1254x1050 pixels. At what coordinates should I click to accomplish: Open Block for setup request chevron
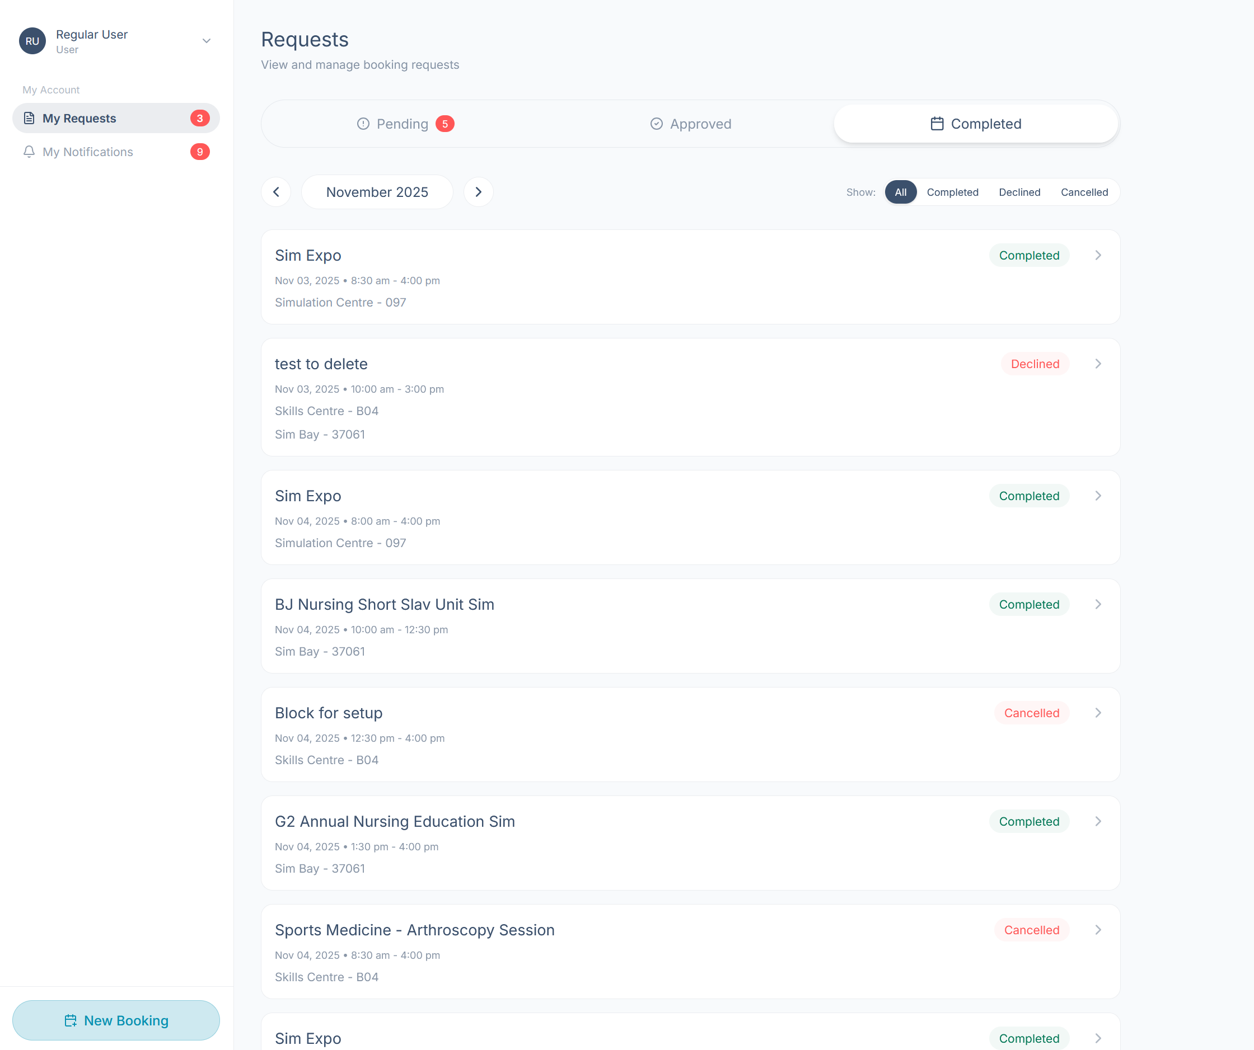tap(1098, 713)
